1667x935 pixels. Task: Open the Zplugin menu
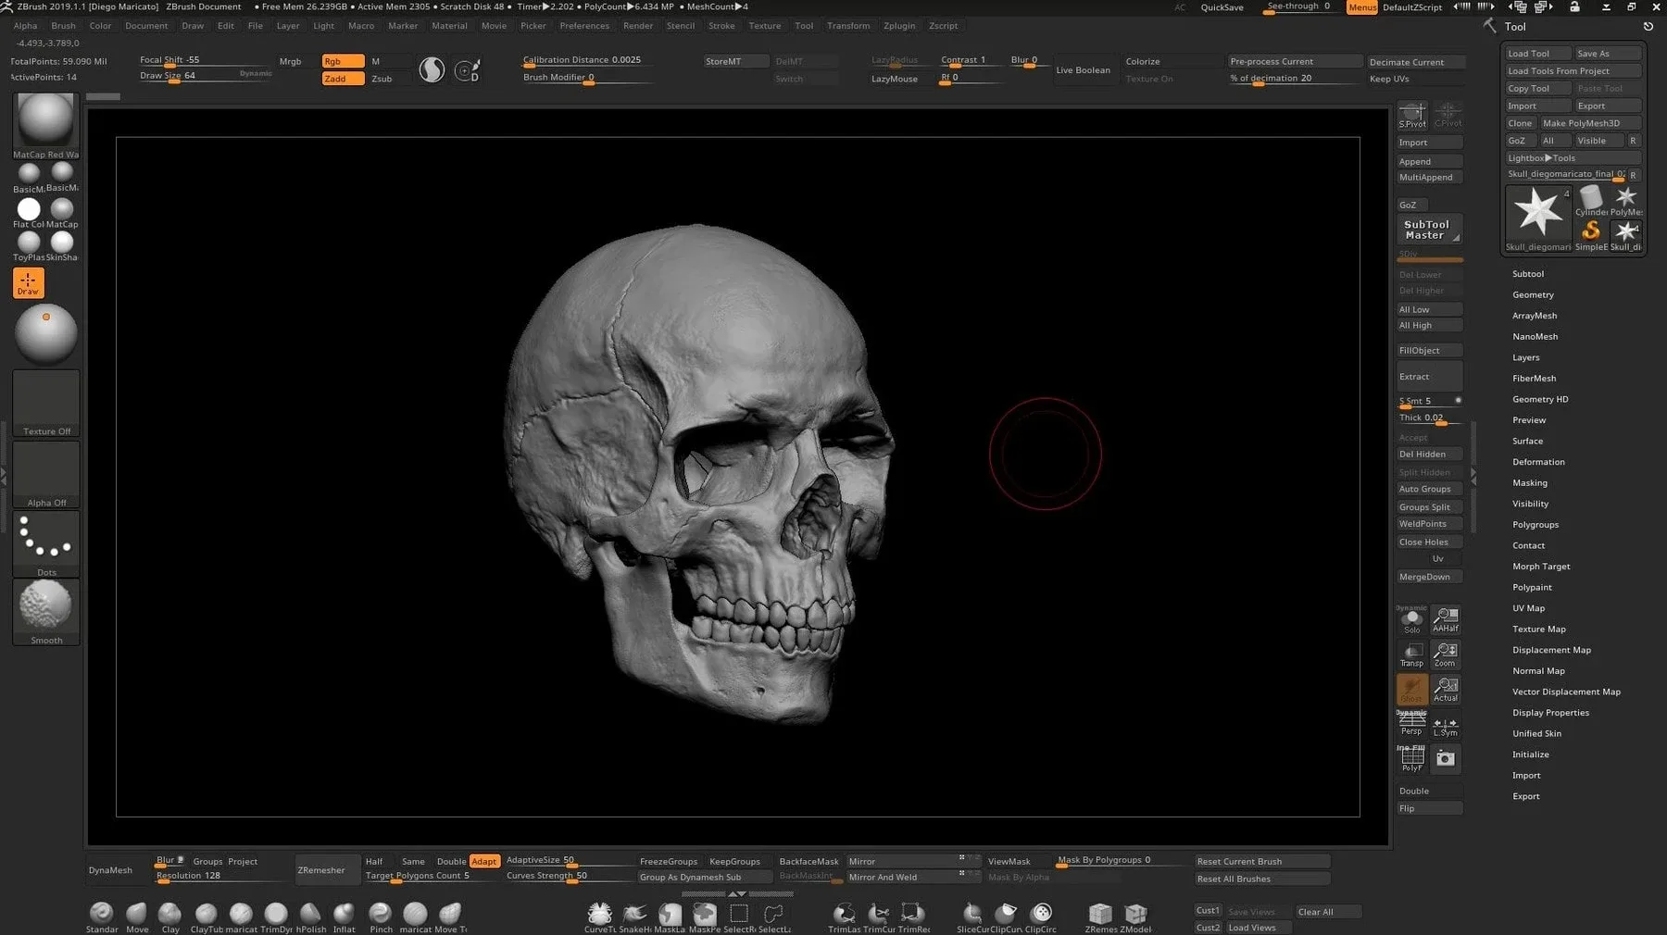899,26
